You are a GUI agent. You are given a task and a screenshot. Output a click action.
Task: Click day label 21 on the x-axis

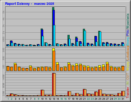coord(84,99)
